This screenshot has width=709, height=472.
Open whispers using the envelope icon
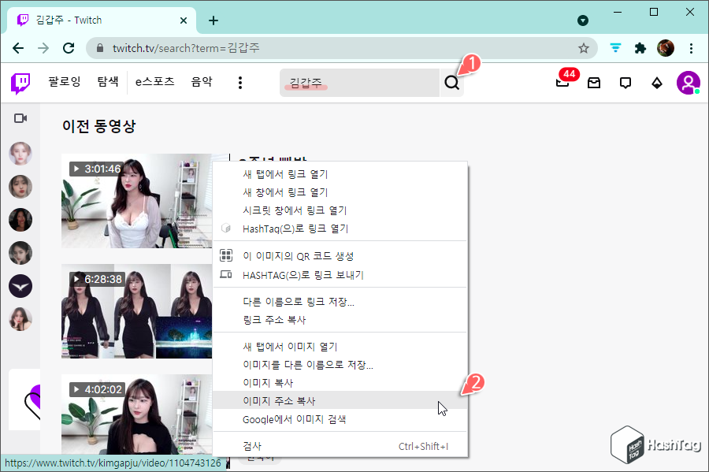coord(593,81)
